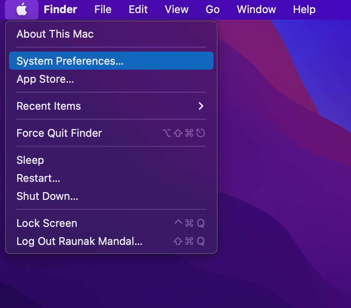Select Restart… menu entry
Viewport: 351px width, 308px height.
click(111, 178)
